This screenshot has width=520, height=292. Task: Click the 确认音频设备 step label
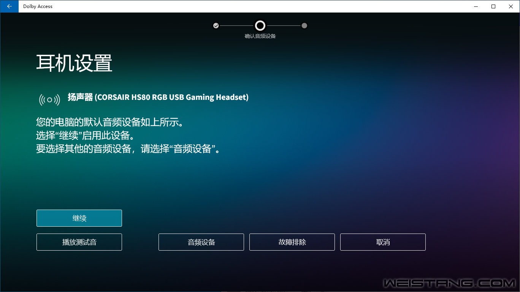point(260,36)
